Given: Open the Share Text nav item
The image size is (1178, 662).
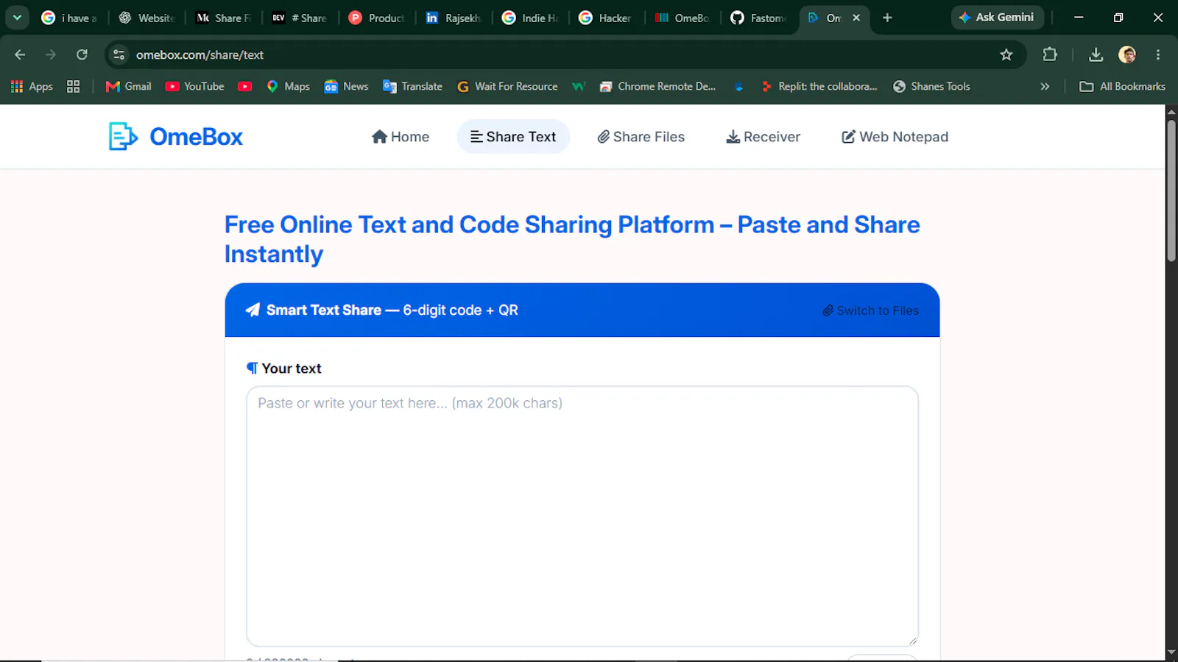Looking at the screenshot, I should [x=513, y=137].
